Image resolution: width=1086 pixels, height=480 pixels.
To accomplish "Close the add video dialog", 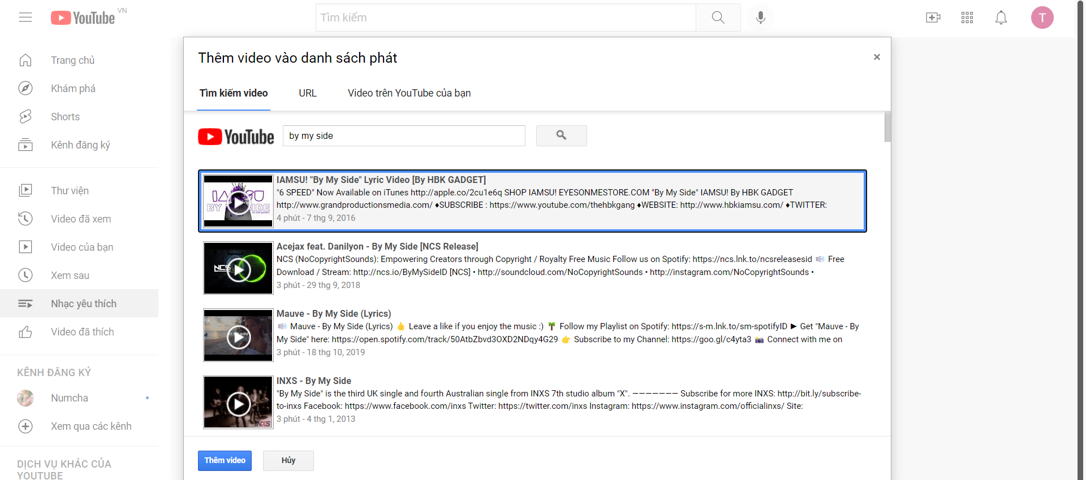I will (877, 57).
